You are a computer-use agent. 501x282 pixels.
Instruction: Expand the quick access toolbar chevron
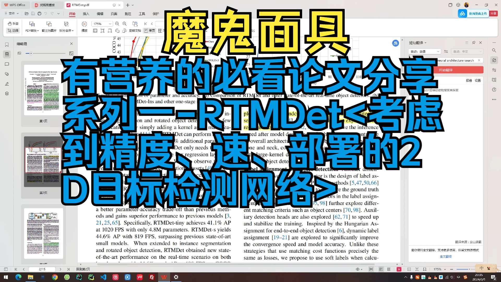(58, 14)
